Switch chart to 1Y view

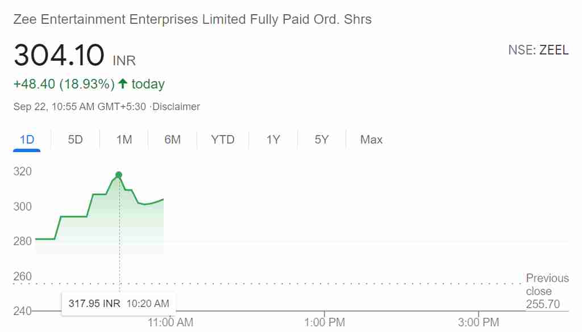(273, 140)
